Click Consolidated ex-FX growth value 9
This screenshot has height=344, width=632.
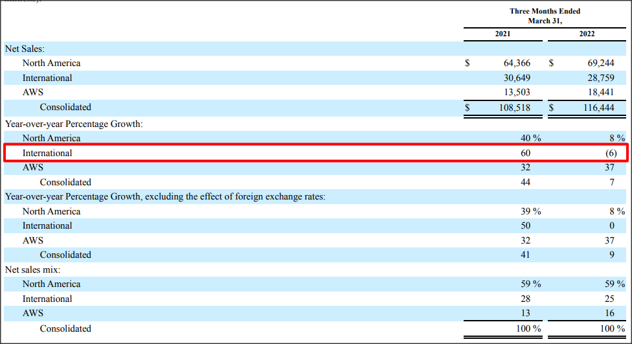(612, 255)
